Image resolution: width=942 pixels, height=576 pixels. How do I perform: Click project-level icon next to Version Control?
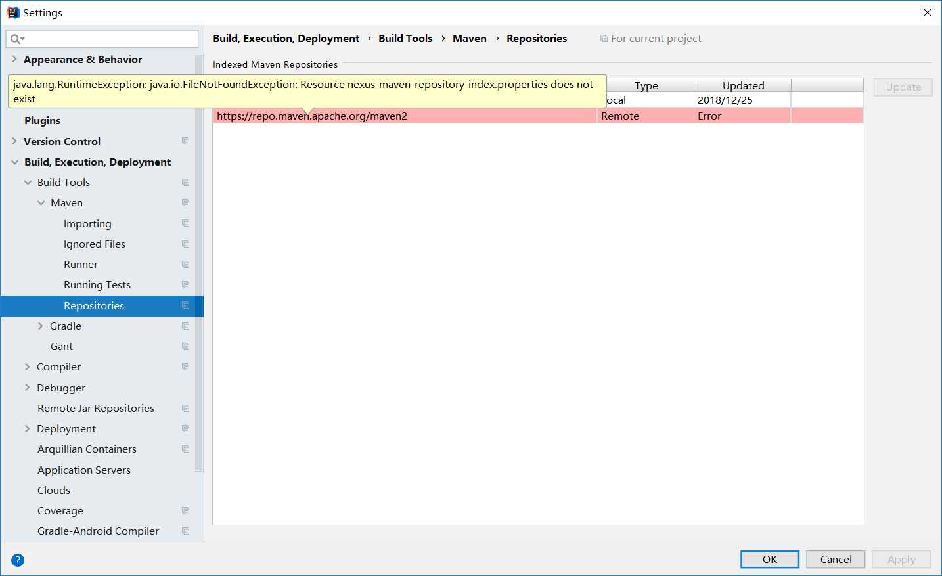click(186, 141)
